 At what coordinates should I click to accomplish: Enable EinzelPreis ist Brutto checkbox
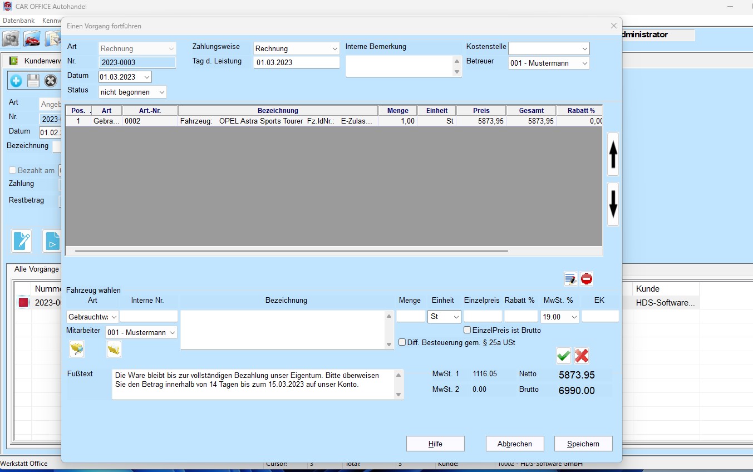[467, 330]
